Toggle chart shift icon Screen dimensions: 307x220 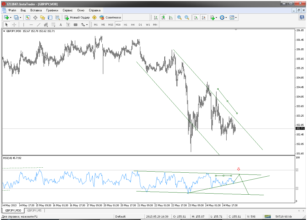[204, 18]
